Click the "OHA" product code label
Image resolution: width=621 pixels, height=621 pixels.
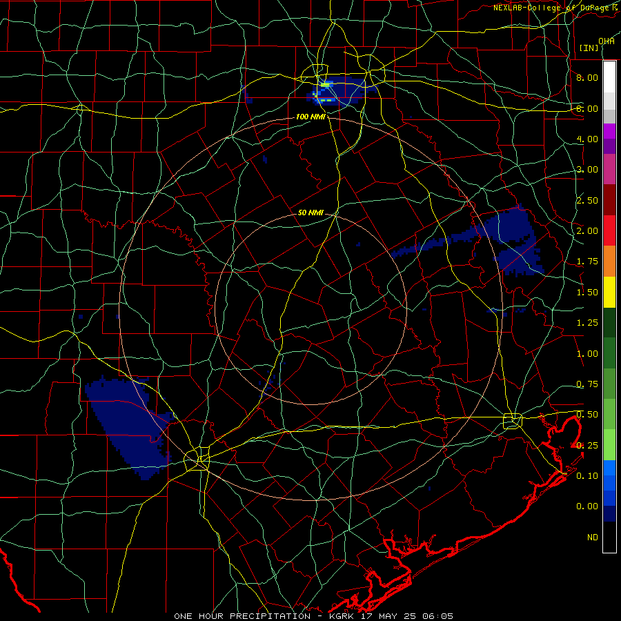coord(607,41)
